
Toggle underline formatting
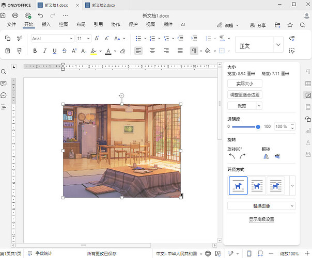pyautogui.click(x=55, y=51)
